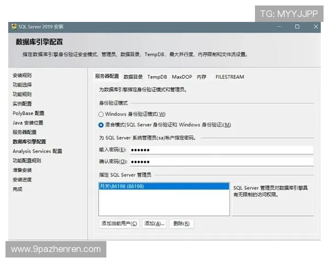Focus the 确认密码 field
The width and height of the screenshot is (329, 263).
tap(222, 162)
